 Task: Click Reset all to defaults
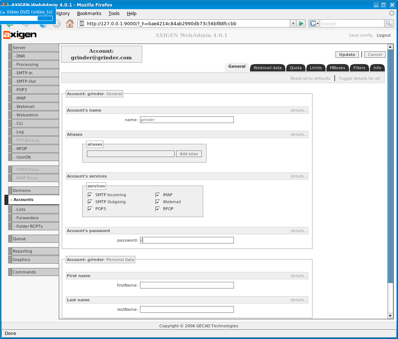coord(310,79)
